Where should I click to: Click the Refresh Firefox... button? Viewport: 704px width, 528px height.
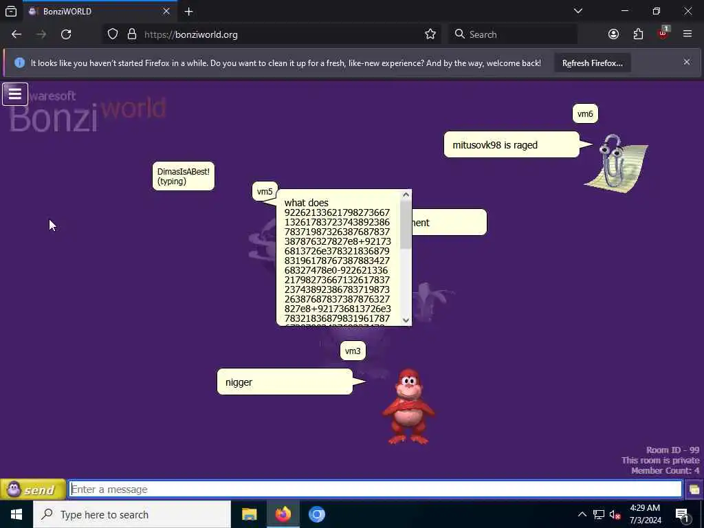click(592, 63)
